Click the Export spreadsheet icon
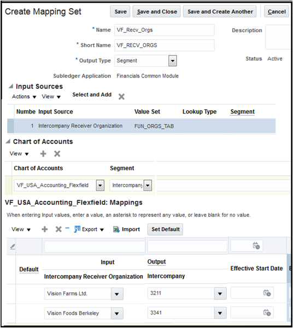 (77, 229)
